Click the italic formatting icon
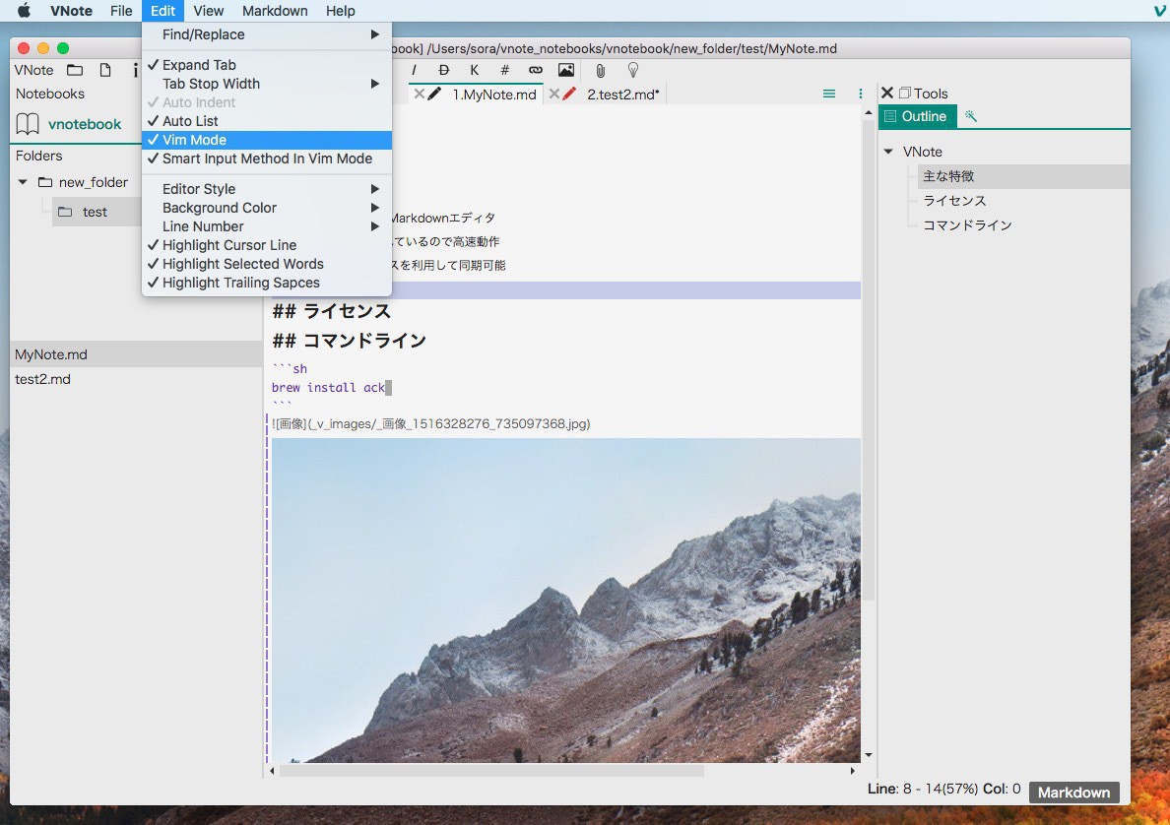 tap(415, 70)
